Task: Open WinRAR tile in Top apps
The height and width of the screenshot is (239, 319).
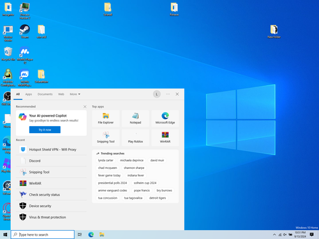Action: point(165,138)
